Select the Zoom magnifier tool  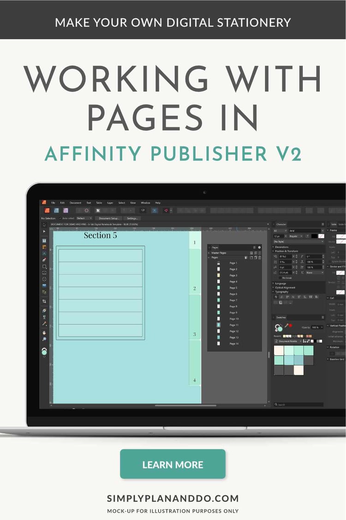click(44, 339)
